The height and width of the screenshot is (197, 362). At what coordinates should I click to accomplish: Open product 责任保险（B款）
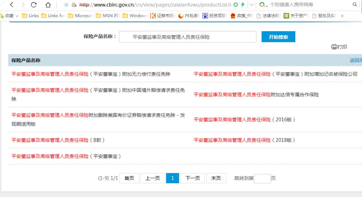[x=58, y=140]
